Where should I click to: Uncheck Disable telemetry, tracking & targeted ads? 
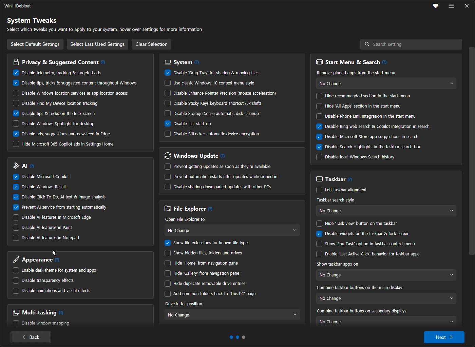16,73
